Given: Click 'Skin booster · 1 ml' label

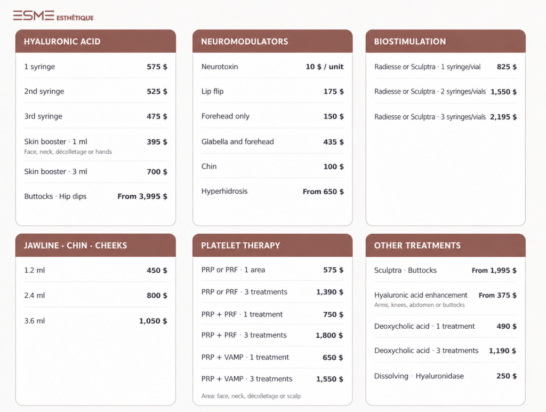Looking at the screenshot, I should [x=55, y=141].
